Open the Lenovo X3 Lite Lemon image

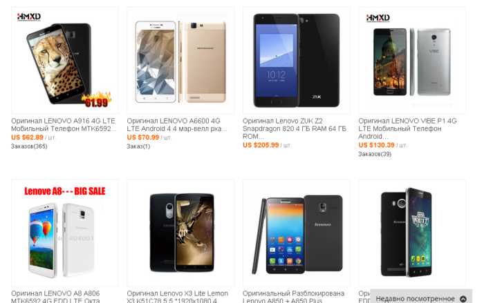coord(180,233)
